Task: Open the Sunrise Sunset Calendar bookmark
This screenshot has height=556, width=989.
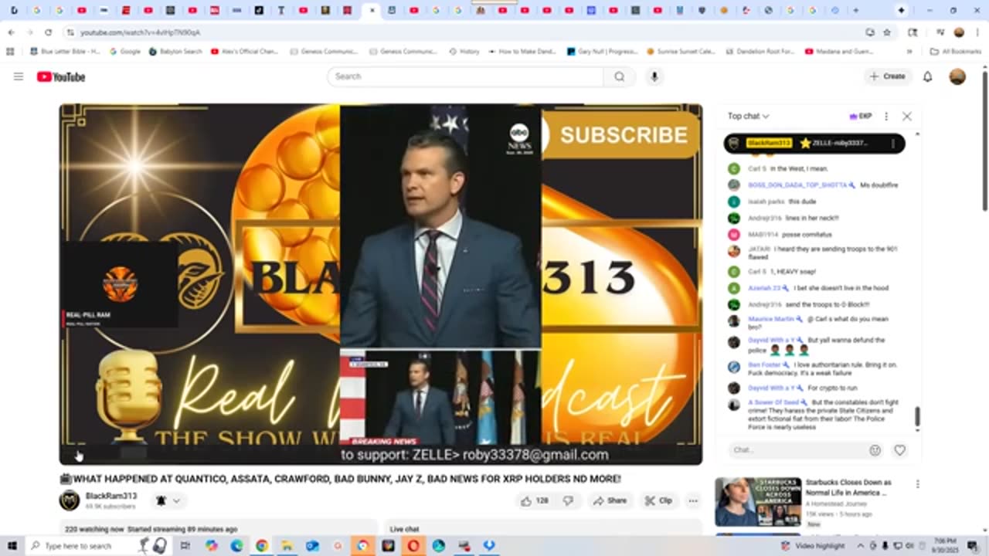Action: coord(681,52)
